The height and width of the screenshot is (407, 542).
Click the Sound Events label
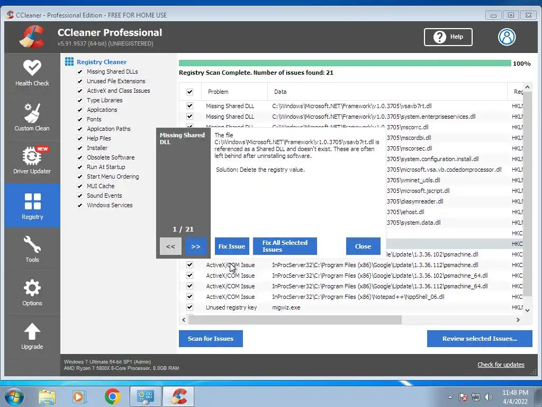pyautogui.click(x=104, y=196)
